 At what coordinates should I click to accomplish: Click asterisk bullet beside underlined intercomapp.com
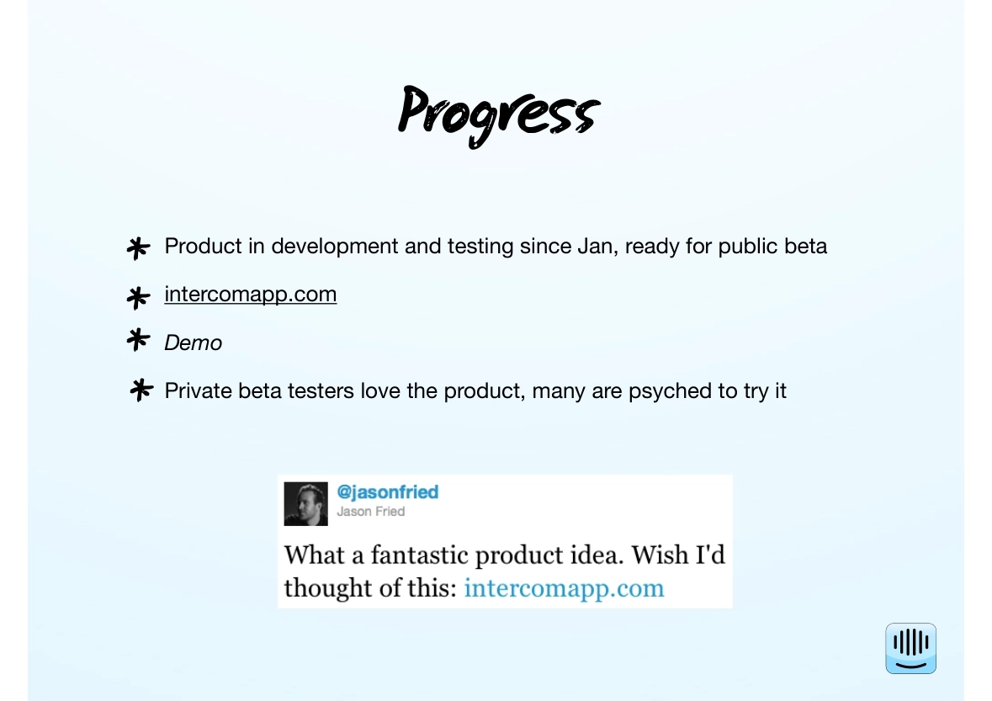pos(138,297)
